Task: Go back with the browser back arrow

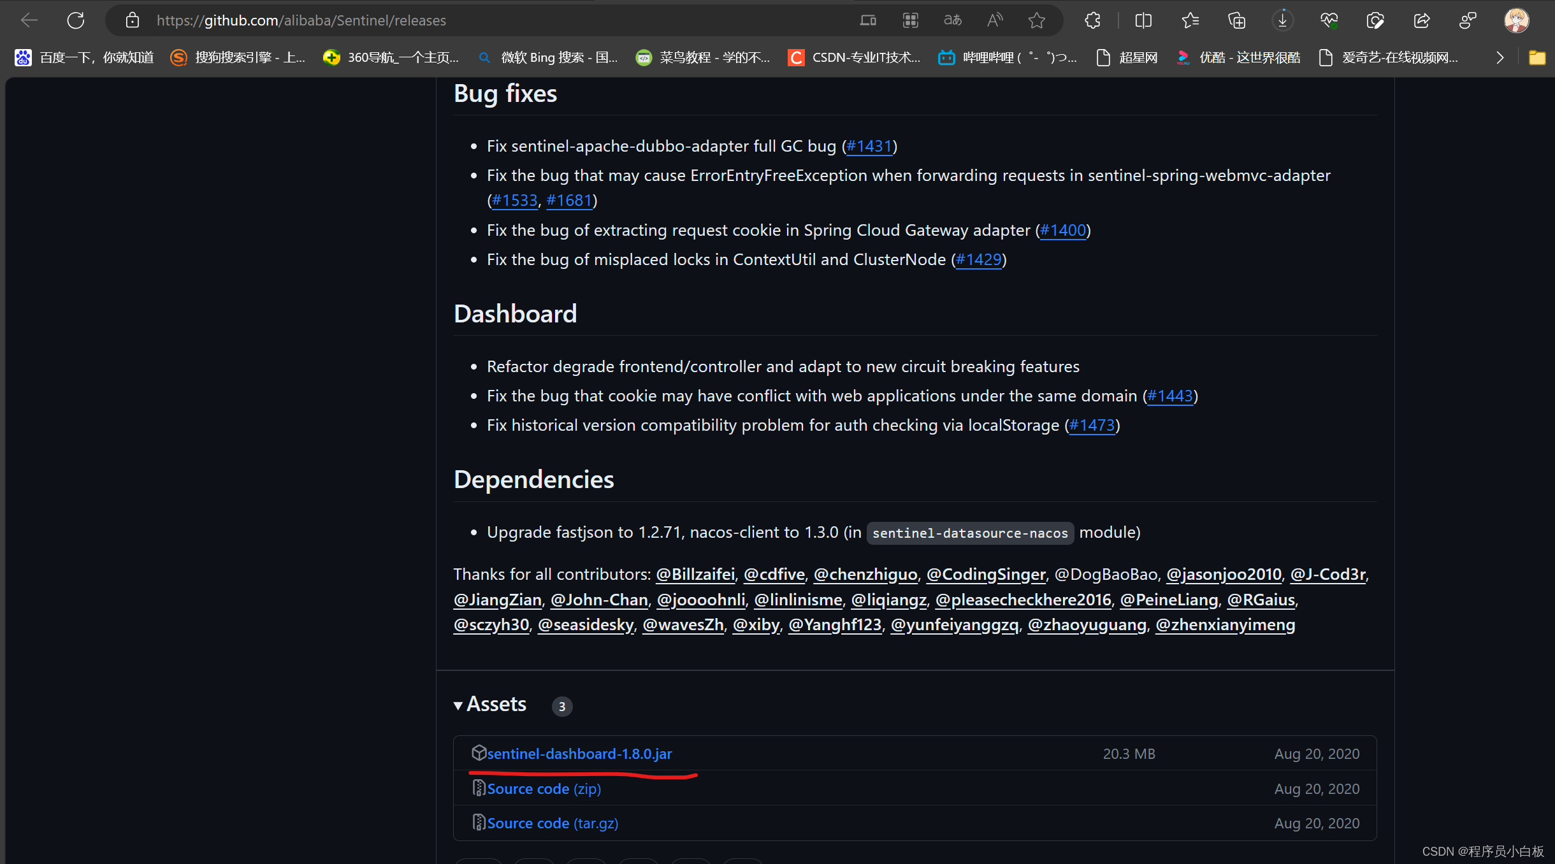Action: click(x=29, y=20)
